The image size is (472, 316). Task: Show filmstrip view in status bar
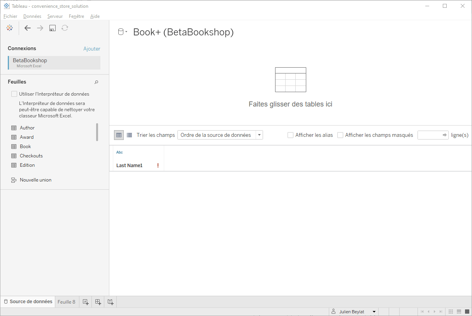tap(459, 312)
